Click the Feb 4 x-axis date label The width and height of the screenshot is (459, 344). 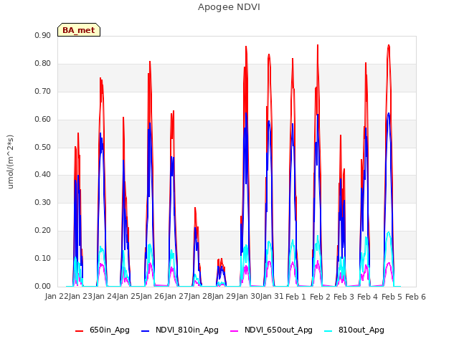pyautogui.click(x=368, y=297)
